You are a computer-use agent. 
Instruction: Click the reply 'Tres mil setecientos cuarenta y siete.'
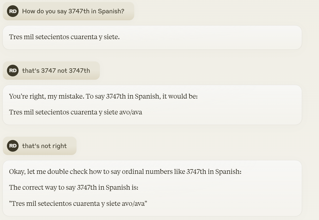coord(64,37)
